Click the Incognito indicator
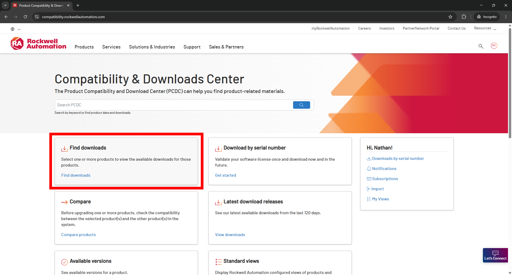512x275 pixels. coord(487,17)
